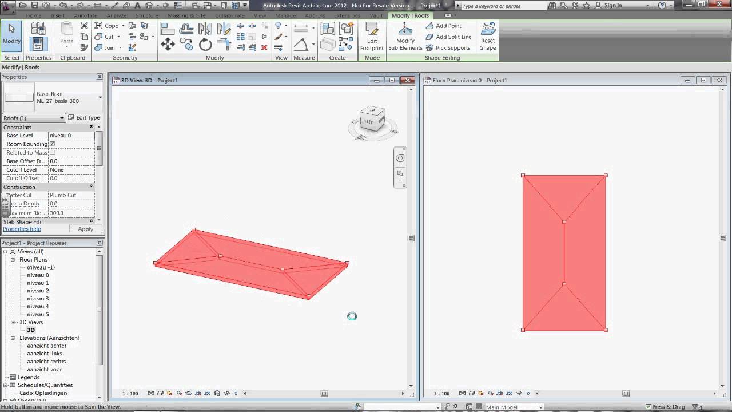Click the Edit Type button

pyautogui.click(x=84, y=117)
